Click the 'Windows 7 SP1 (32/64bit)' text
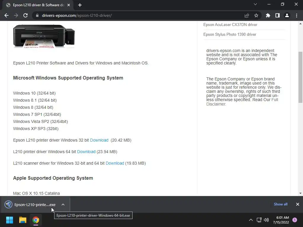303x227 pixels. point(37,114)
